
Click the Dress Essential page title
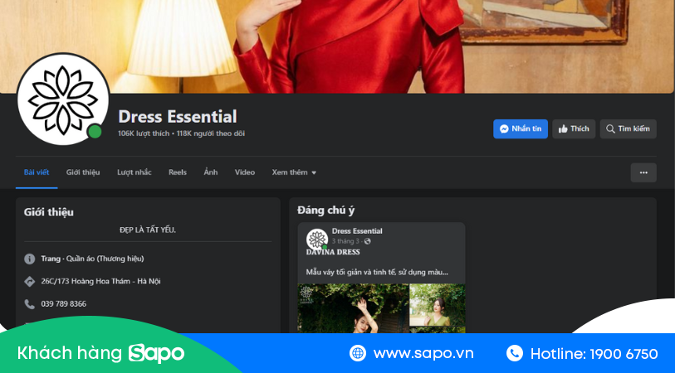[x=178, y=117]
